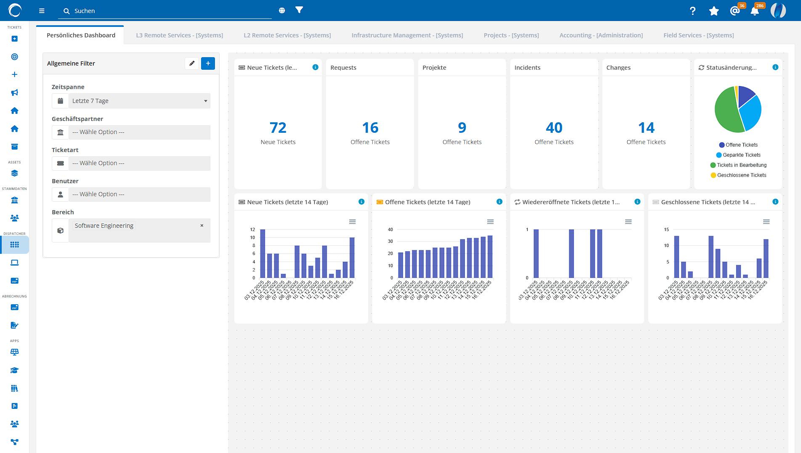Screen dimensions: 801x453
Task: Click the help question mark icon
Action: tap(692, 11)
